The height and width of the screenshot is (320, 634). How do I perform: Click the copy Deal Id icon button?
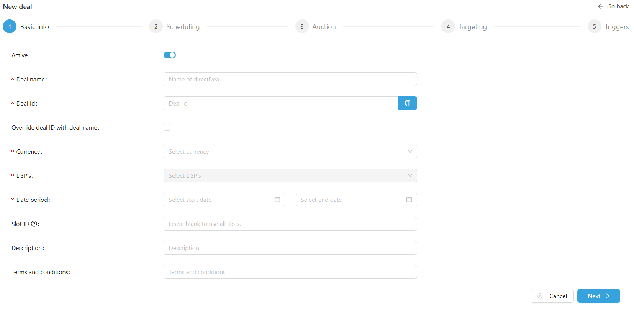[407, 103]
